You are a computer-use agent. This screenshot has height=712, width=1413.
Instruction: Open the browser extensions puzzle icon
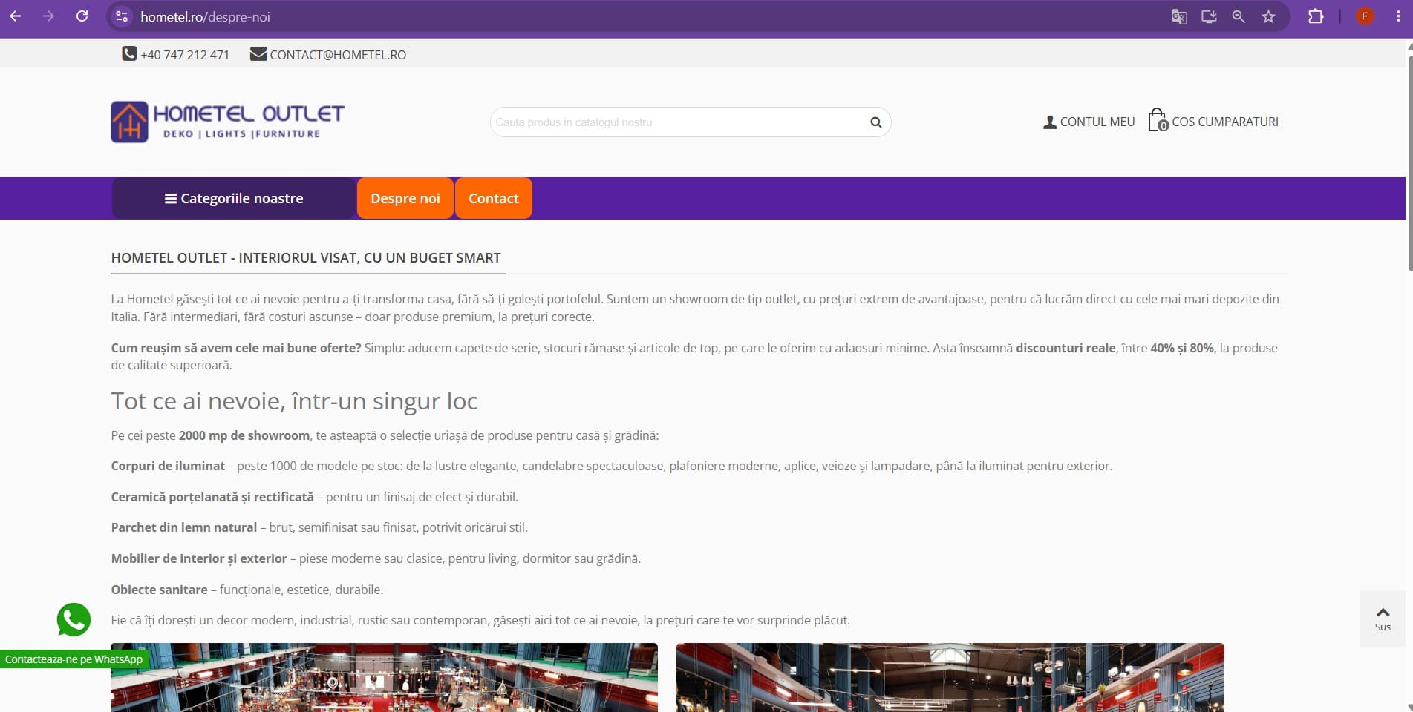[1316, 16]
